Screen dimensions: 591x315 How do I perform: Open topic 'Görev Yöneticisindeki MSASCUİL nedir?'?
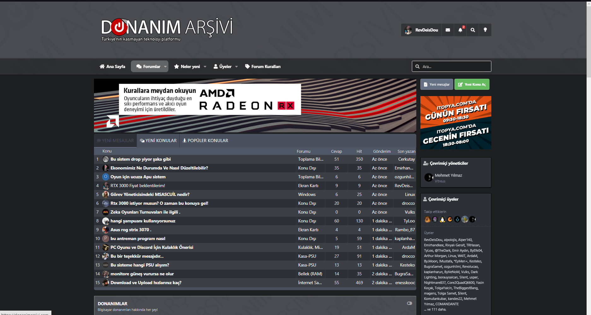pyautogui.click(x=150, y=194)
